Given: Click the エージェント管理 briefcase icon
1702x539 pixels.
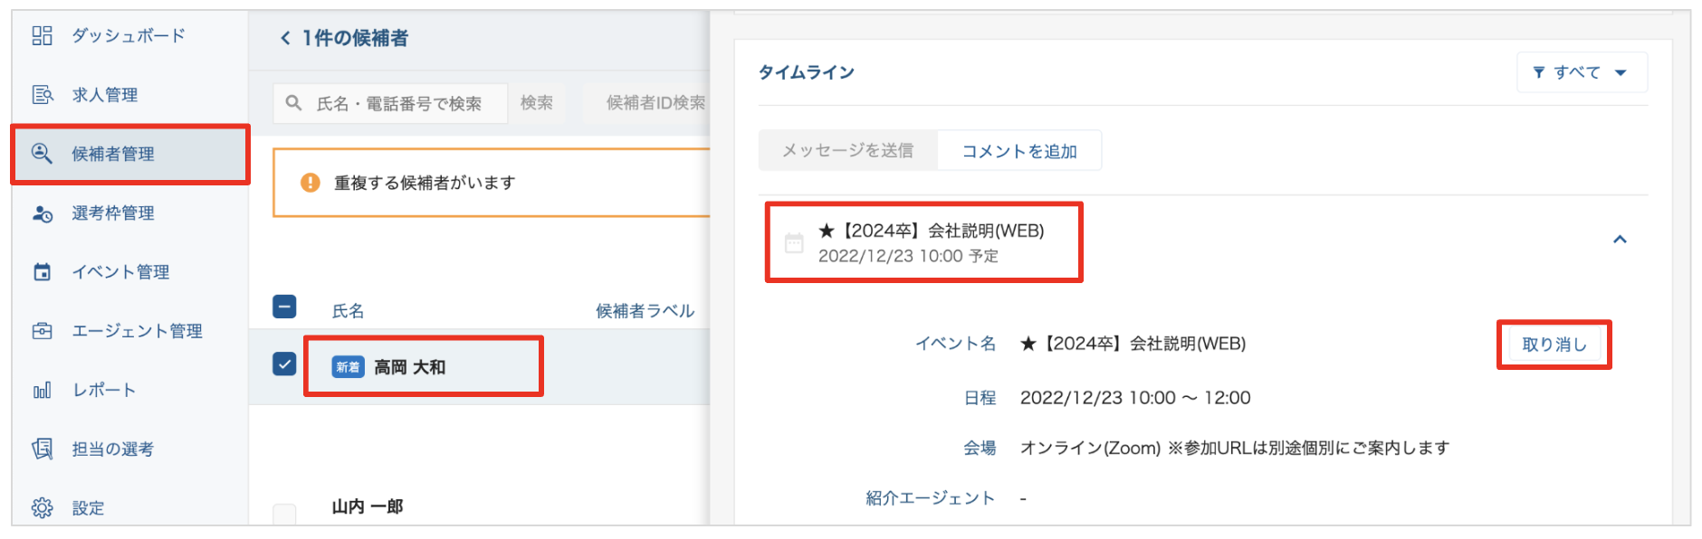Looking at the screenshot, I should click(x=42, y=331).
